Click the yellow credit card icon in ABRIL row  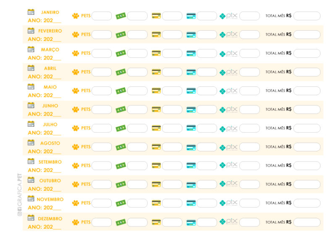coord(156,72)
